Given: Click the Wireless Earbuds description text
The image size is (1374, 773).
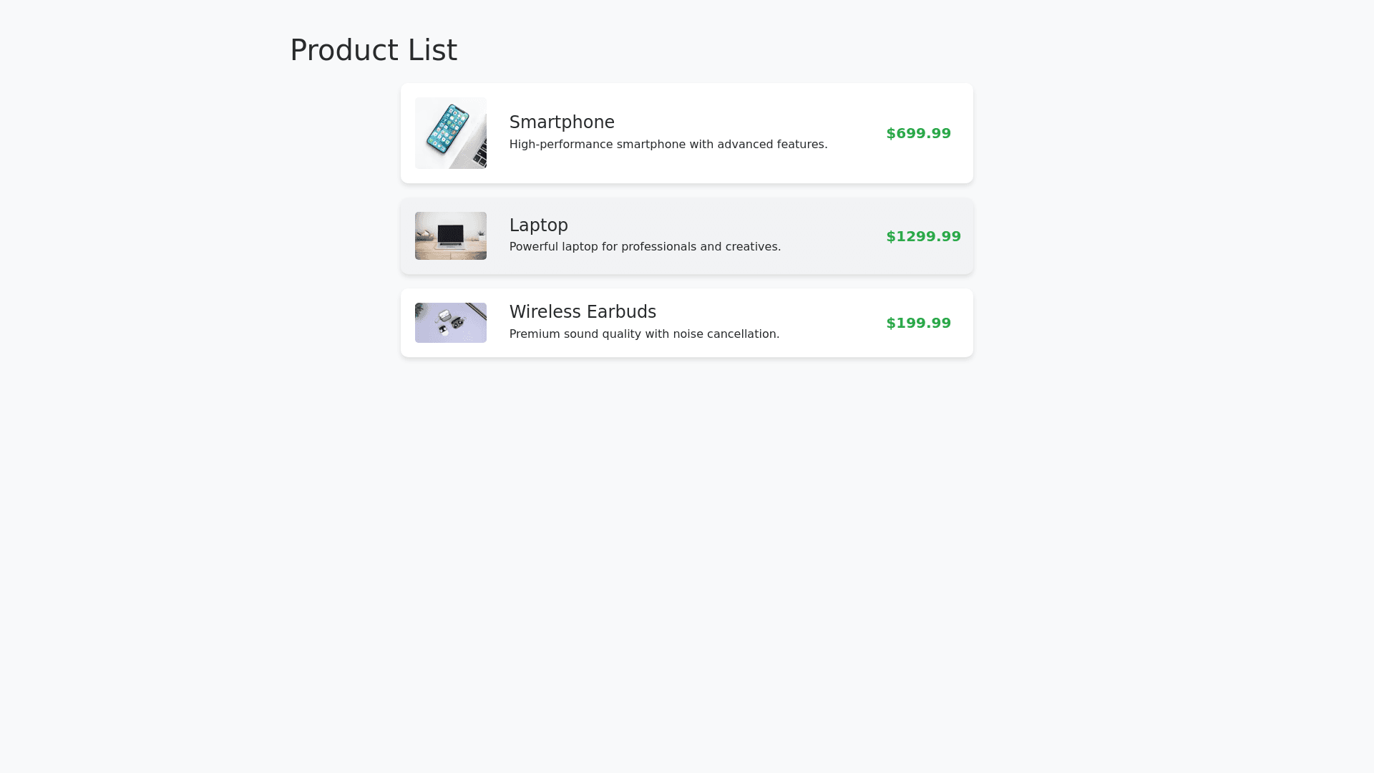Looking at the screenshot, I should pyautogui.click(x=644, y=334).
